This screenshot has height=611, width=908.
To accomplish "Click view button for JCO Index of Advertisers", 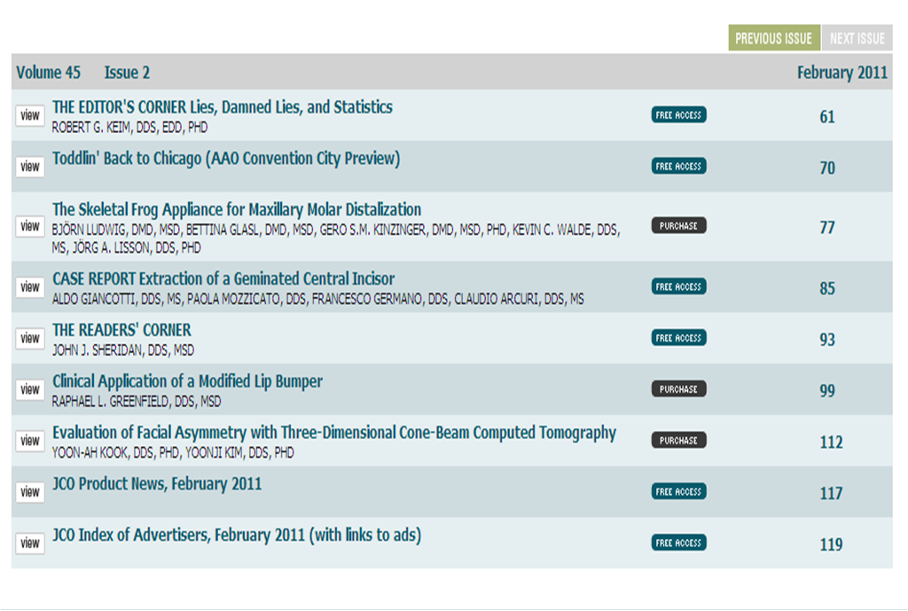I will point(30,543).
